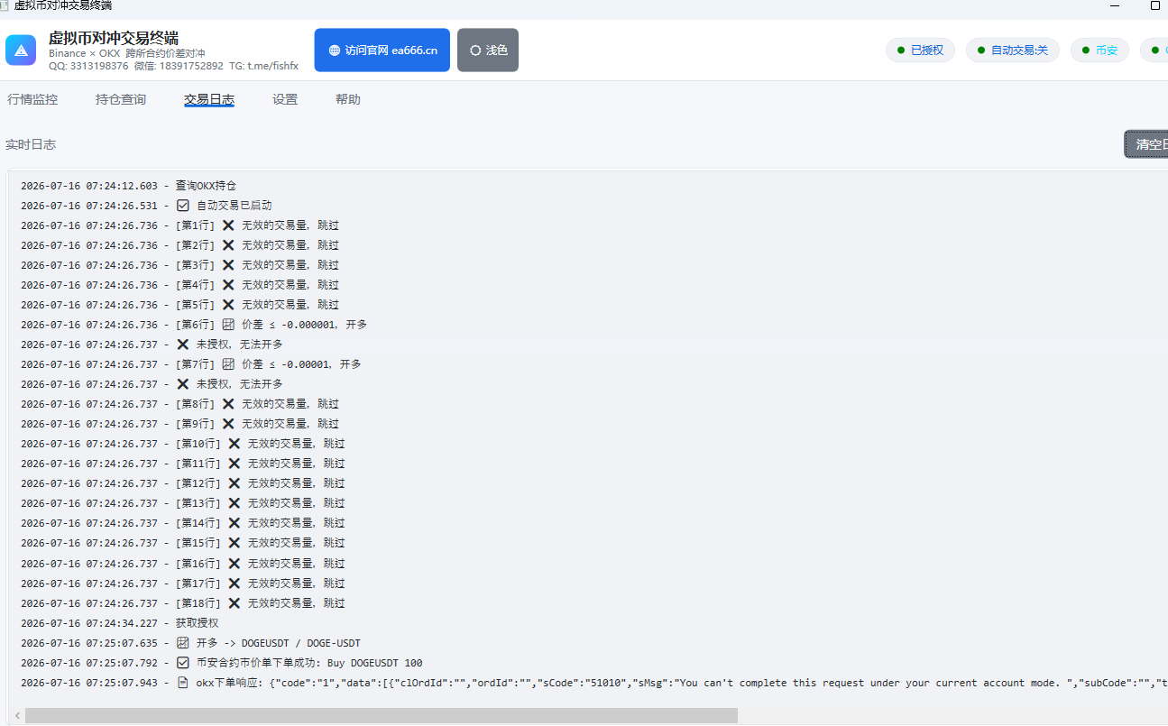Open the 设置 tab
This screenshot has height=726, width=1168.
tap(285, 99)
